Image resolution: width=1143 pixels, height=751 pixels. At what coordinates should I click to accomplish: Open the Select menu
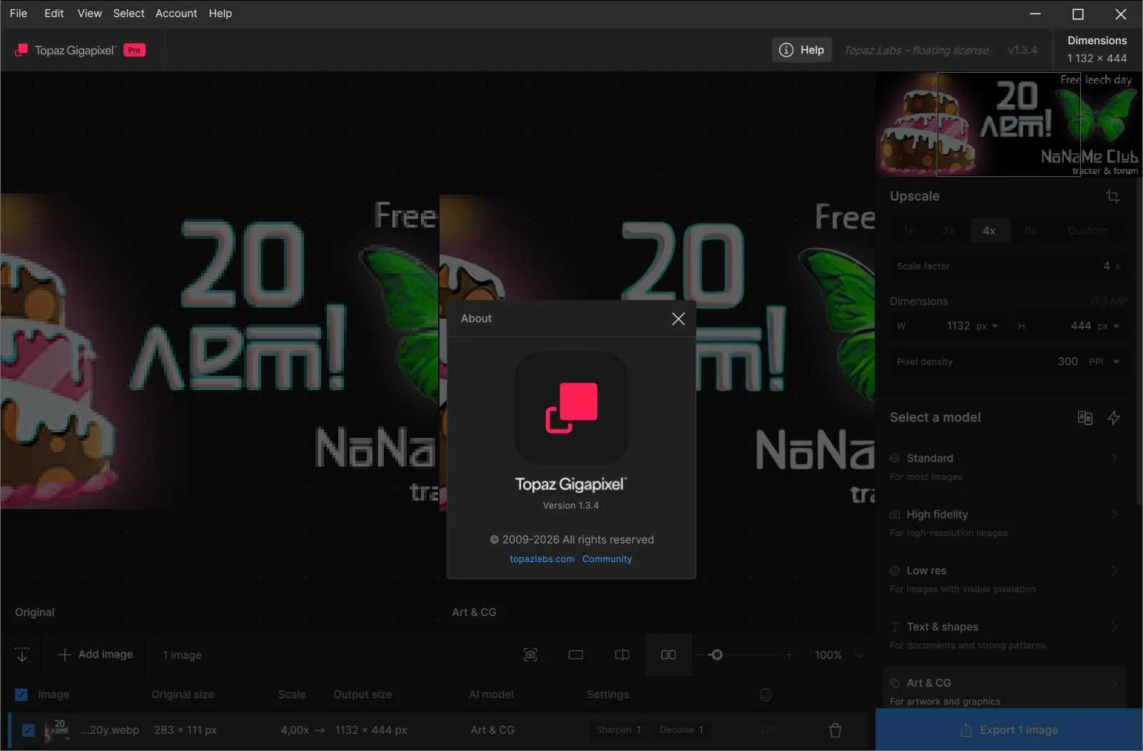click(129, 14)
